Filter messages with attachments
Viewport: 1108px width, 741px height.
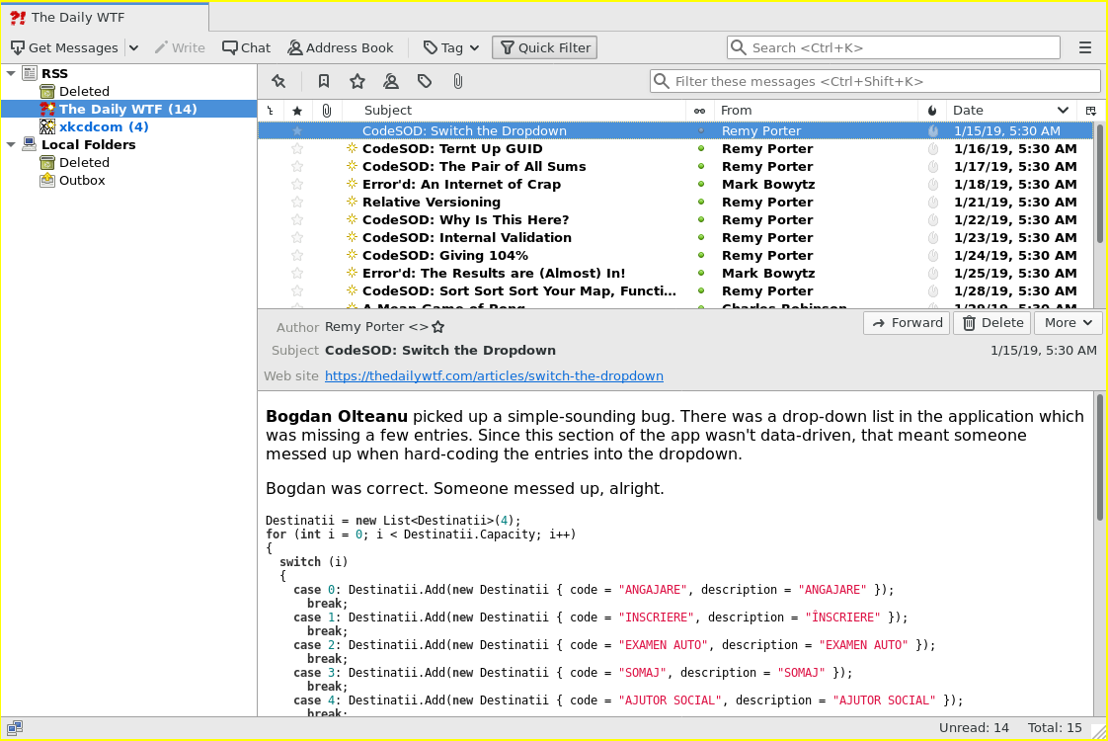(458, 81)
